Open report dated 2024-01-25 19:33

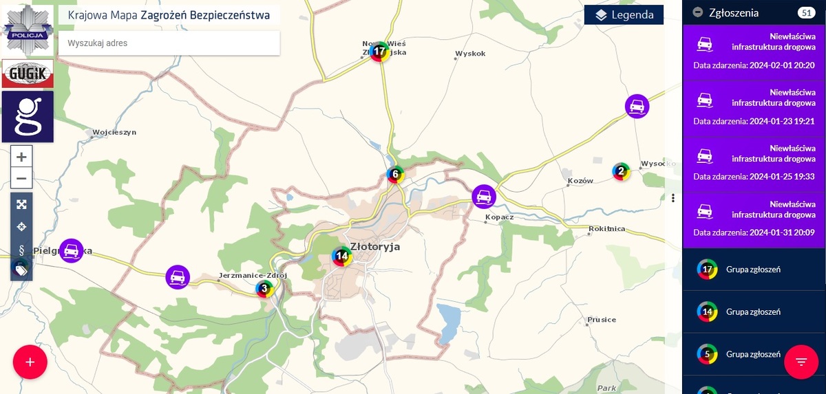(754, 163)
